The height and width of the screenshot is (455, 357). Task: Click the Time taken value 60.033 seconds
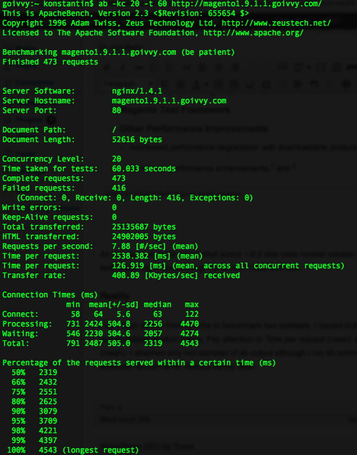144,168
